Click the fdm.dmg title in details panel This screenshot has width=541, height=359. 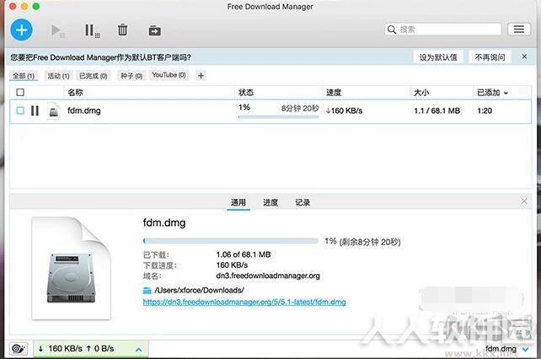tap(164, 222)
